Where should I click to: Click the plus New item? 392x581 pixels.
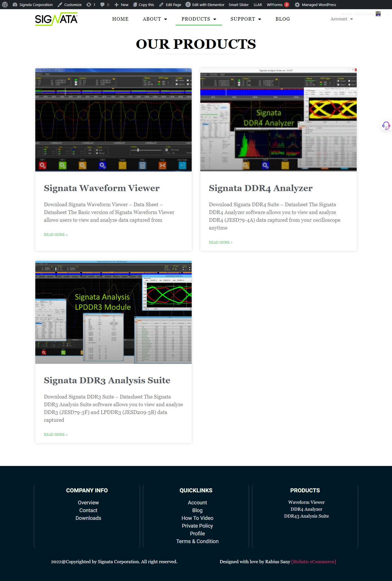(121, 5)
